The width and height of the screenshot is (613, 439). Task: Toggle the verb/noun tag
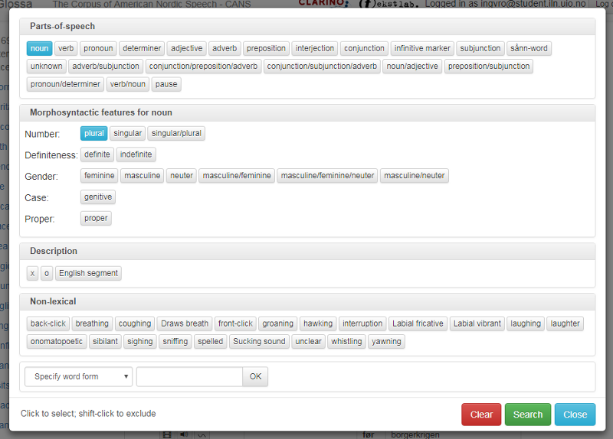click(x=127, y=84)
